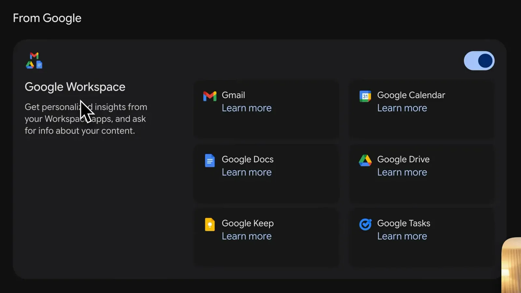Click the Gmail card title text
Image resolution: width=521 pixels, height=293 pixels.
point(233,95)
